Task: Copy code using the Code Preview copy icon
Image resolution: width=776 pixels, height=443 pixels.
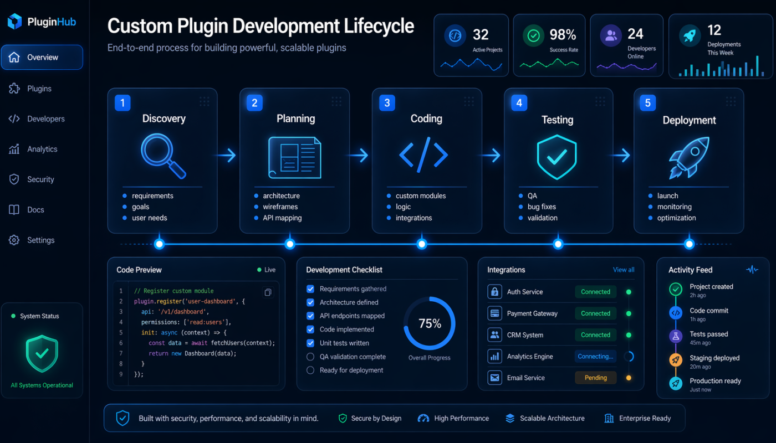Action: coord(268,292)
